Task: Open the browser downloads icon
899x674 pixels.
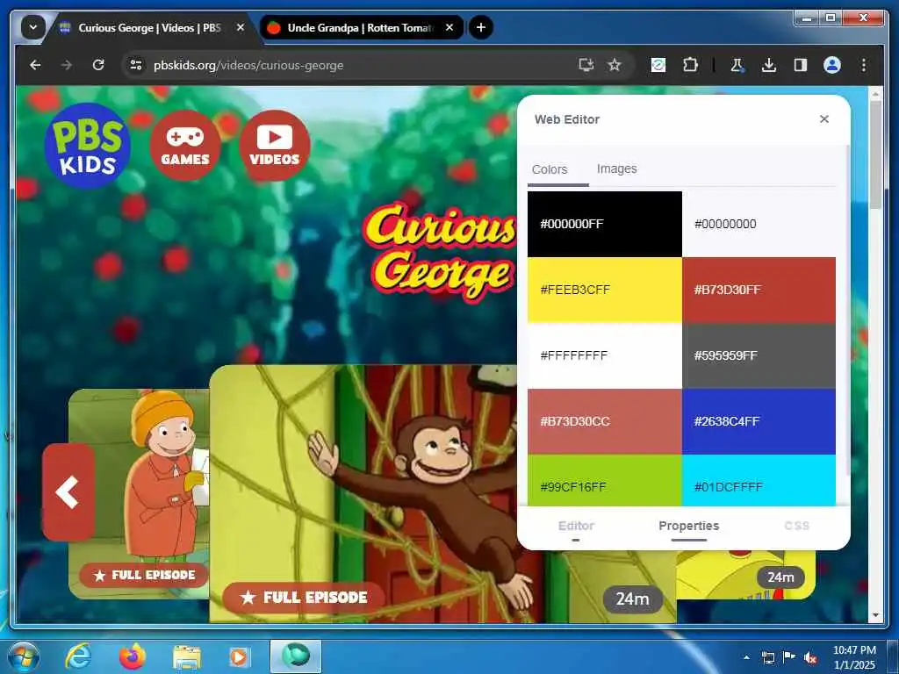Action: coord(769,65)
